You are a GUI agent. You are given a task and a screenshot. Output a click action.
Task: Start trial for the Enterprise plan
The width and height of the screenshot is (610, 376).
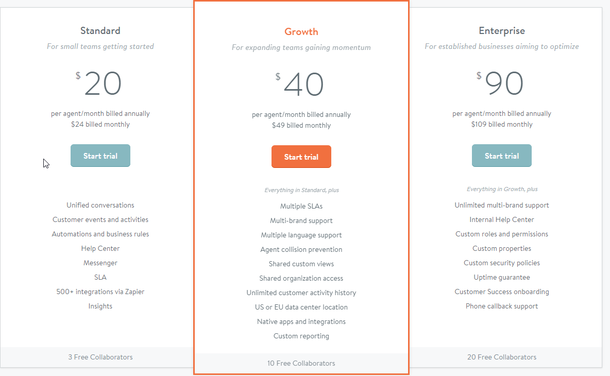click(501, 156)
